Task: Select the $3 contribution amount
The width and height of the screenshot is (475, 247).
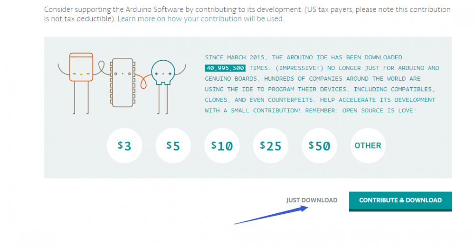Action: pos(124,146)
